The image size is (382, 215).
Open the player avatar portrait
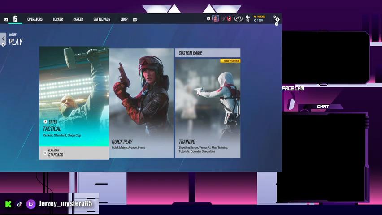(x=216, y=18)
